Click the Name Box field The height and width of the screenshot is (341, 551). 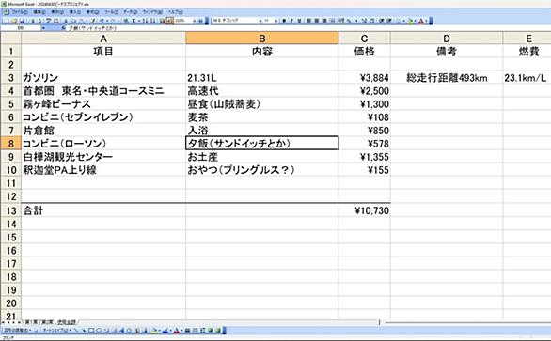click(x=21, y=28)
